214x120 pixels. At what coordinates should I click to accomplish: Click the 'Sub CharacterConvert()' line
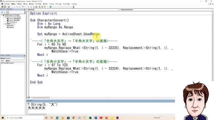pos(49,20)
